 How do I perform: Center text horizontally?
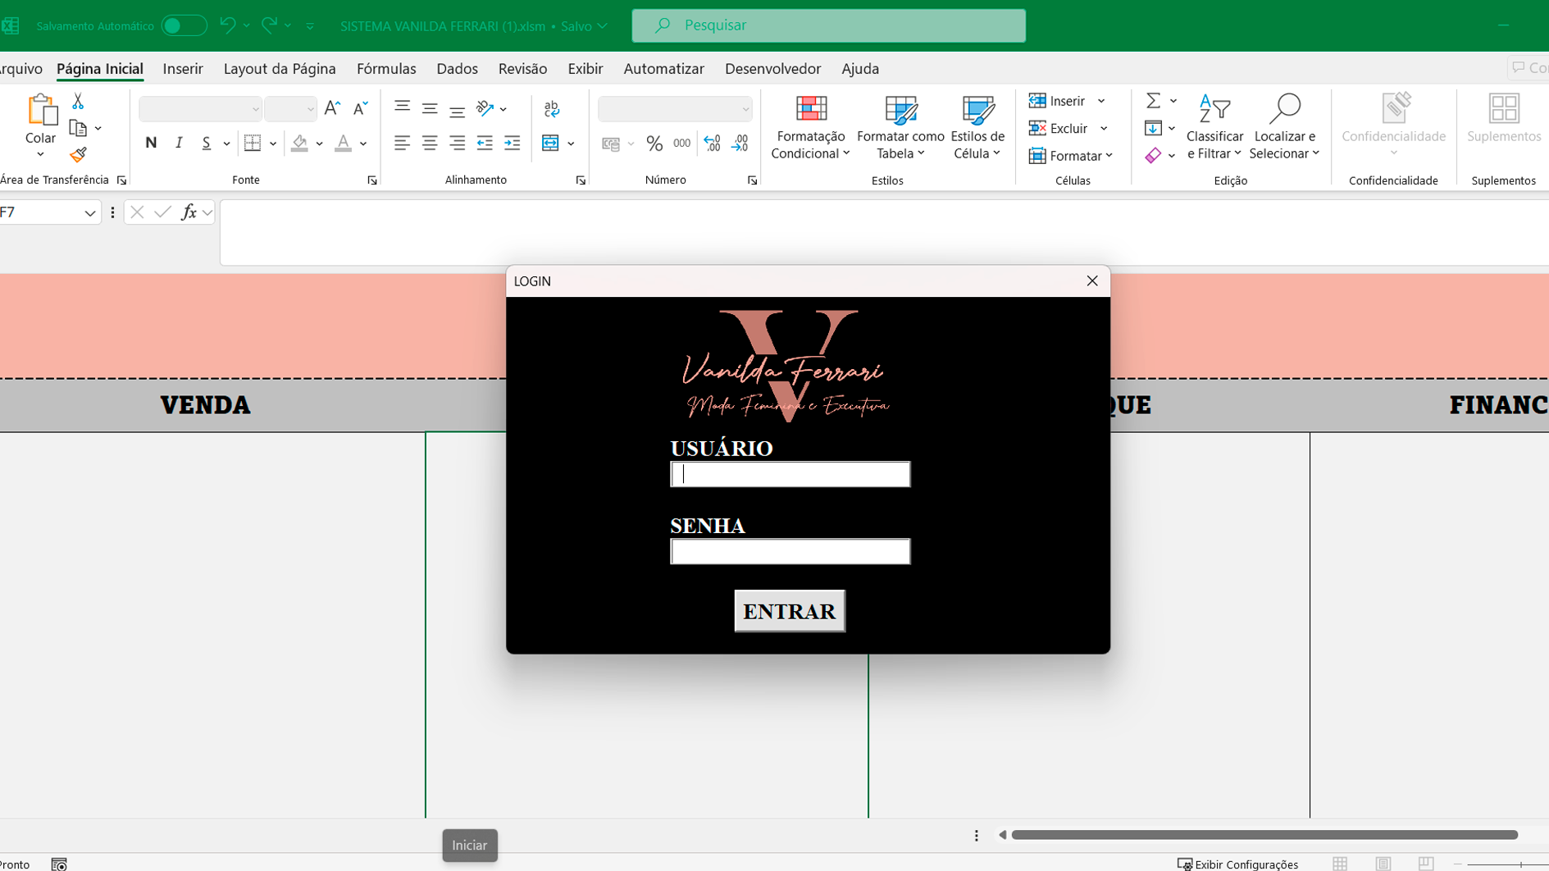pyautogui.click(x=430, y=143)
